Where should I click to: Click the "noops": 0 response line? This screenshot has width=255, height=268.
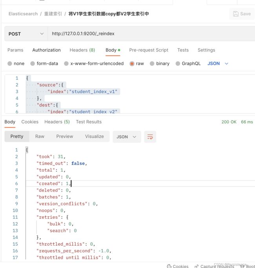pyautogui.click(x=51, y=210)
